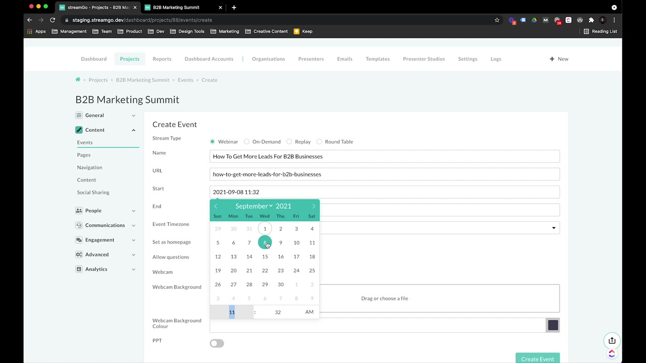
Task: Open Social Sharing in the sidebar
Action: coord(93,193)
